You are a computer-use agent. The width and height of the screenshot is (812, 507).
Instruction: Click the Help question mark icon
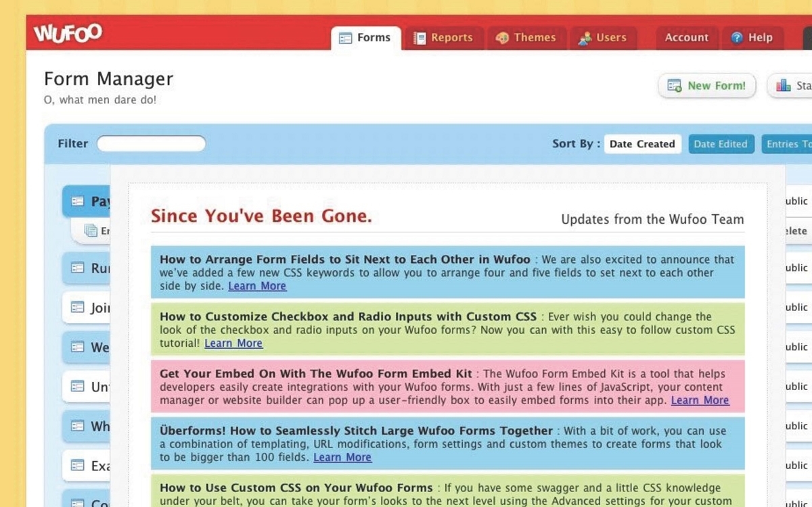(737, 38)
